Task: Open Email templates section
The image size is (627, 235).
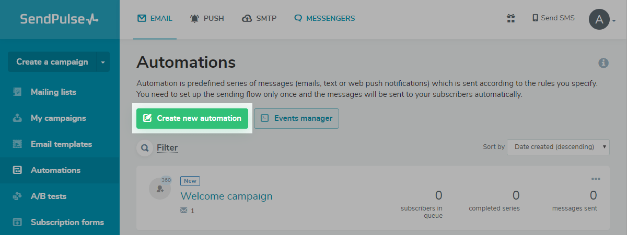Action: coord(61,144)
